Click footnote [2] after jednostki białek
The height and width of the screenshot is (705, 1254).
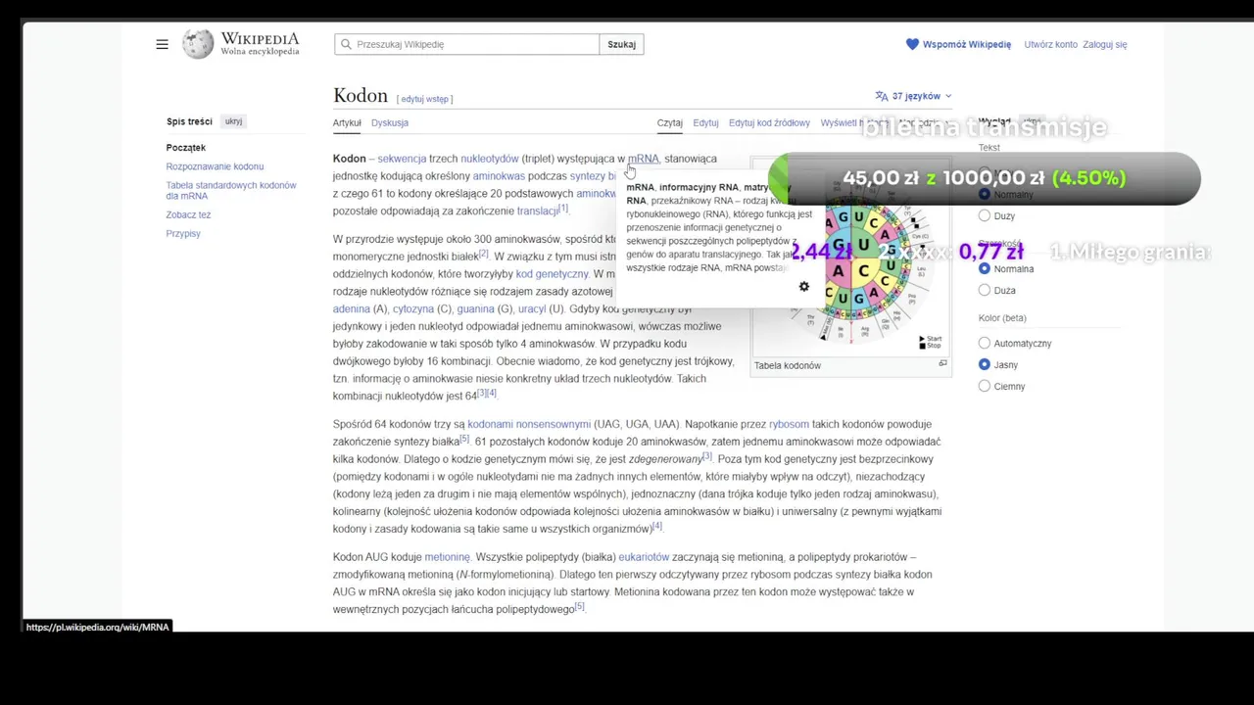pos(484,254)
